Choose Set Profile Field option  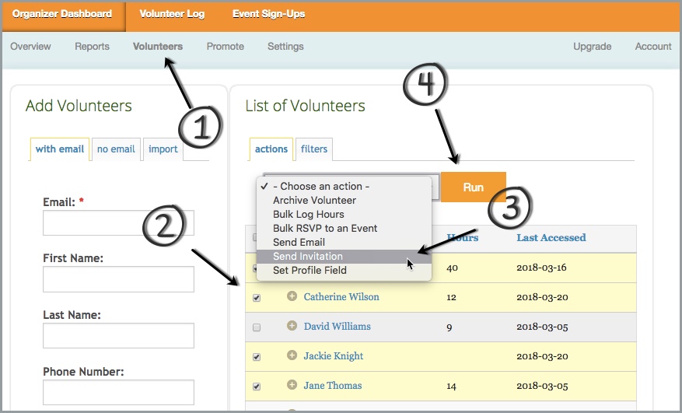(x=344, y=270)
